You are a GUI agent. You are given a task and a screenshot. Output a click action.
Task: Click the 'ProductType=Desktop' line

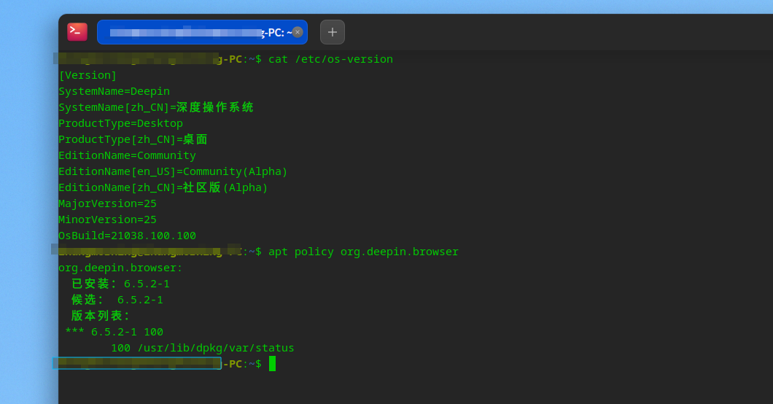point(121,123)
